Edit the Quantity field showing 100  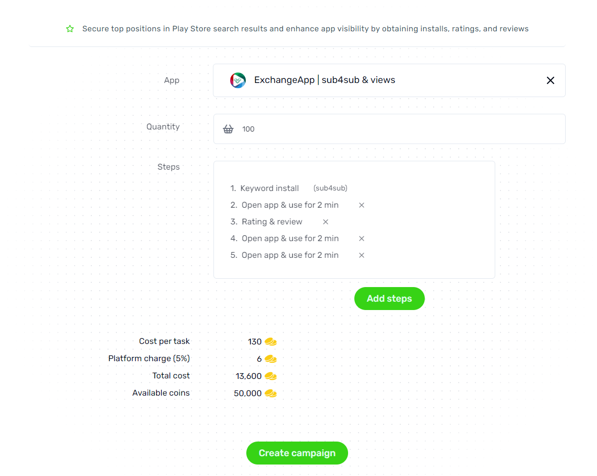click(389, 129)
